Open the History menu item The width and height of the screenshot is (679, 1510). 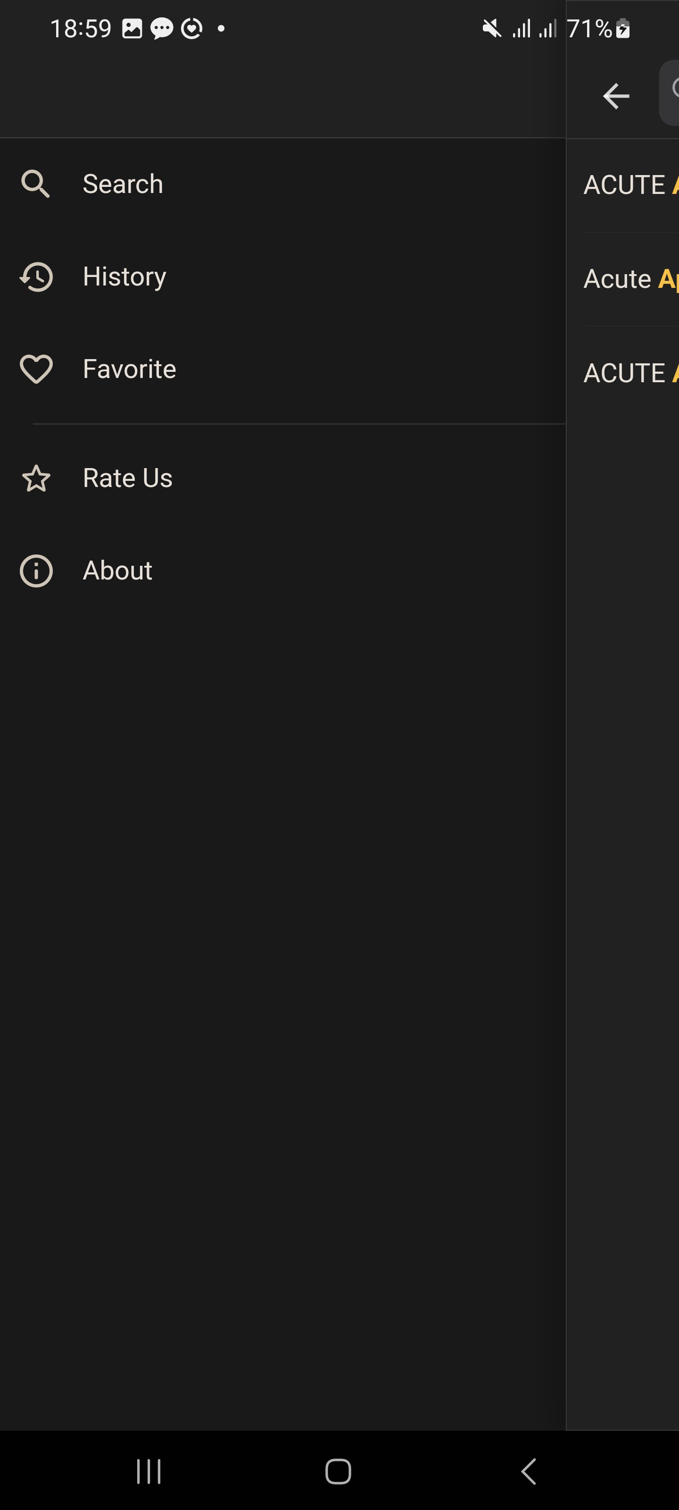coord(124,277)
